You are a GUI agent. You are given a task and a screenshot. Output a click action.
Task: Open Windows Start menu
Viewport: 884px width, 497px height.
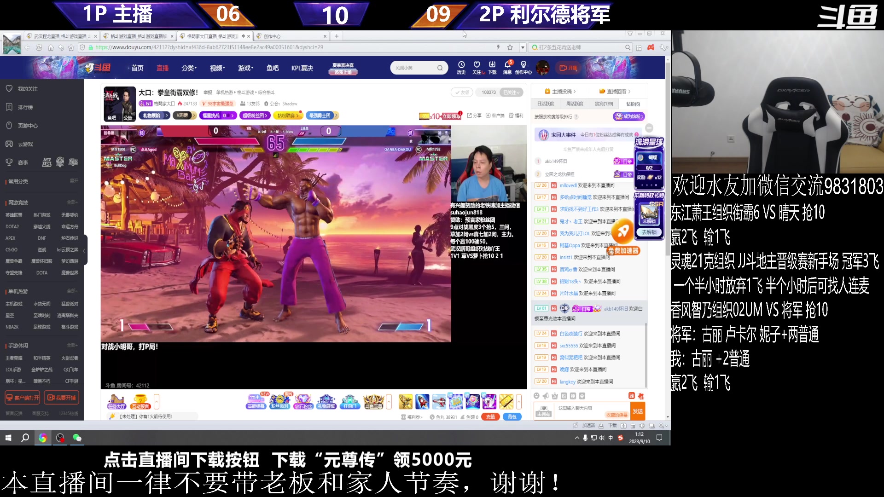tap(8, 438)
